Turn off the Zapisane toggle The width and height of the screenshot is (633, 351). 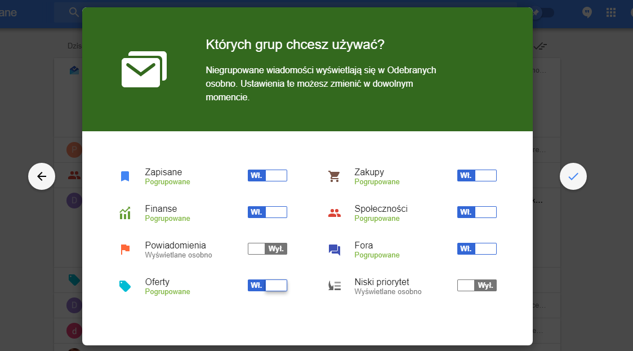pyautogui.click(x=267, y=175)
